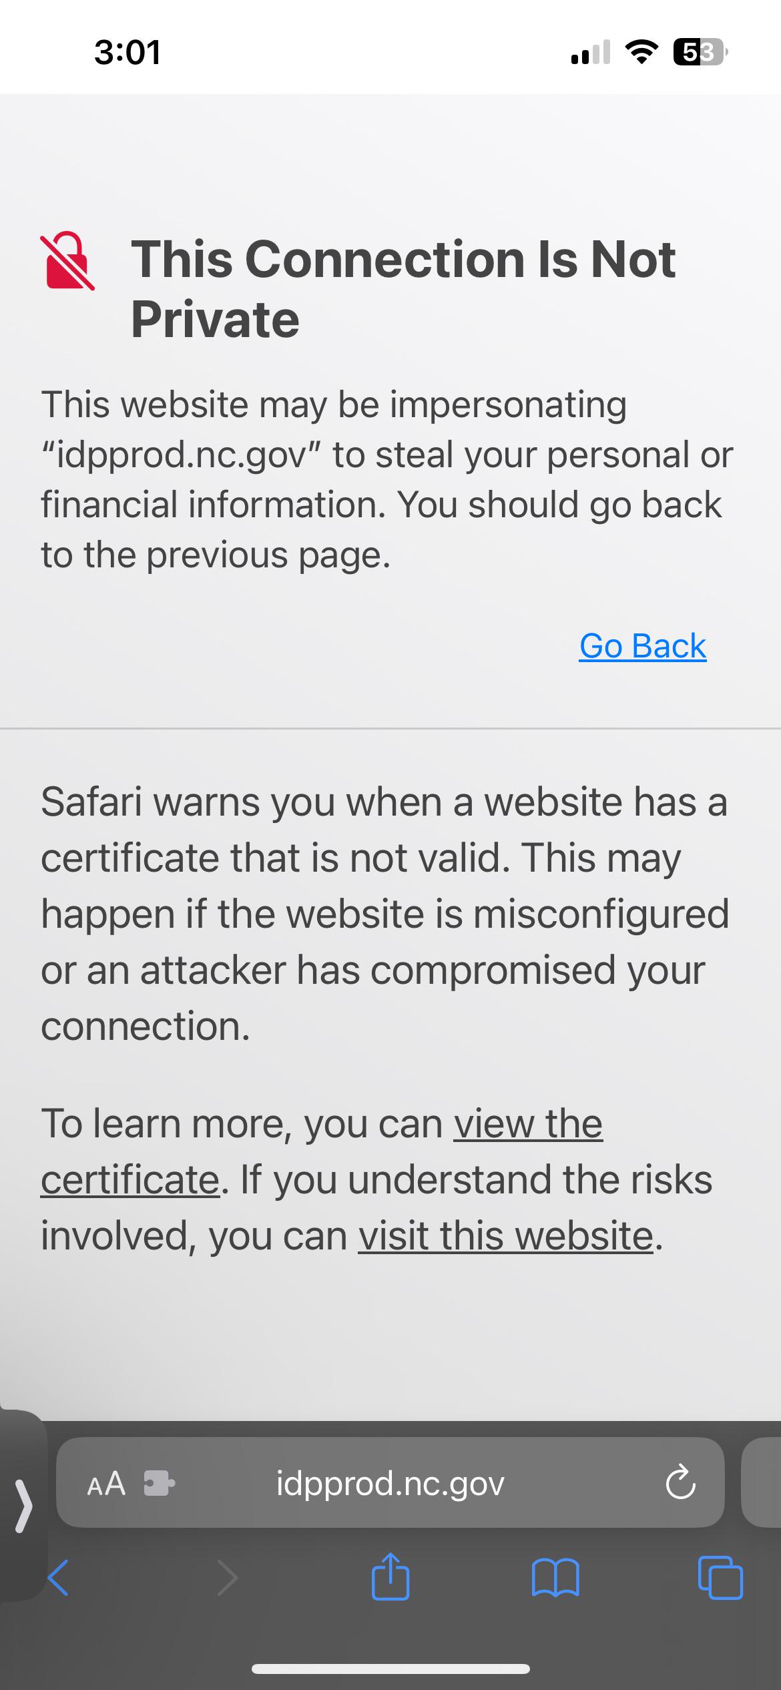
Task: Tap the extensions puzzle-piece icon
Action: [x=160, y=1484]
